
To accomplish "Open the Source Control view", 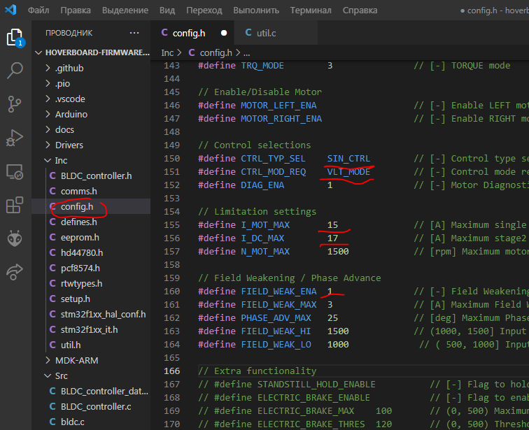I will (15, 103).
